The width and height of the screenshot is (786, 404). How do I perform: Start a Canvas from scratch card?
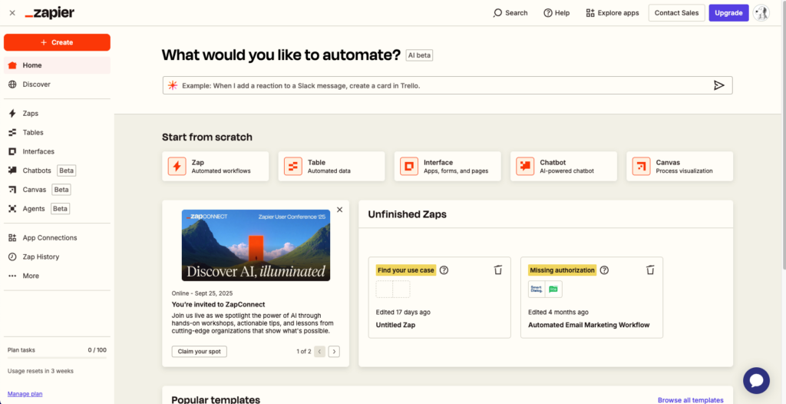(680, 167)
